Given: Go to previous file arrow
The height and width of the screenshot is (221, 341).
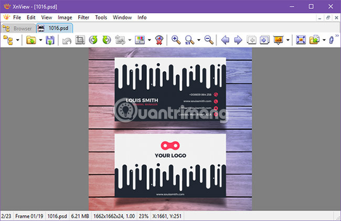Looking at the screenshot, I should pyautogui.click(x=225, y=40).
